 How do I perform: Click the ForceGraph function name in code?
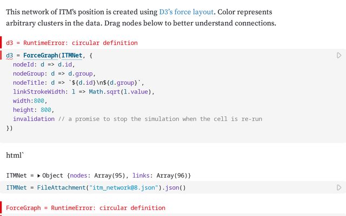41,56
